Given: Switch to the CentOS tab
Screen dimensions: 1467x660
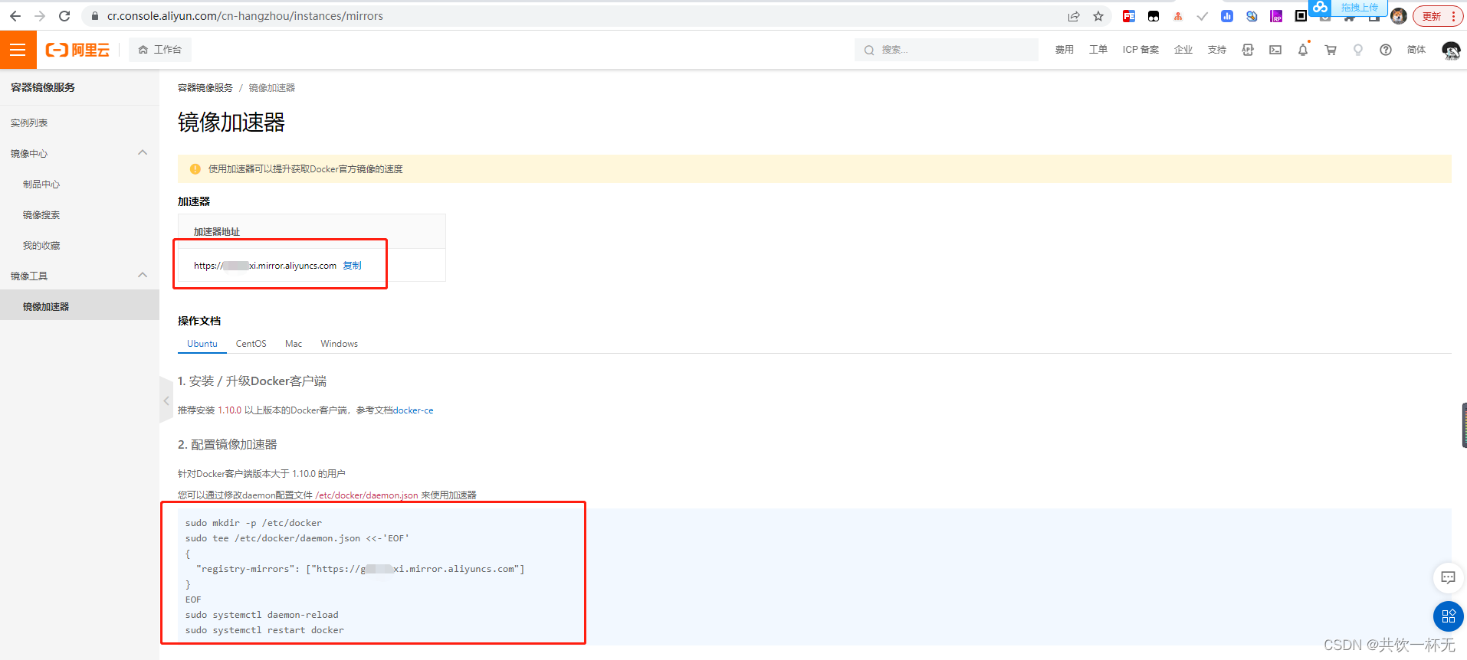Looking at the screenshot, I should click(x=251, y=344).
